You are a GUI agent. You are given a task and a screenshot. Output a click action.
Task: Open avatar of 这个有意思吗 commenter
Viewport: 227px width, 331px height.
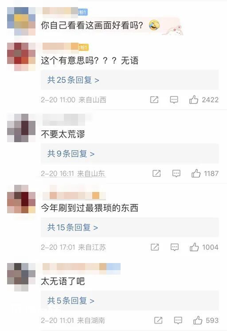click(x=21, y=56)
